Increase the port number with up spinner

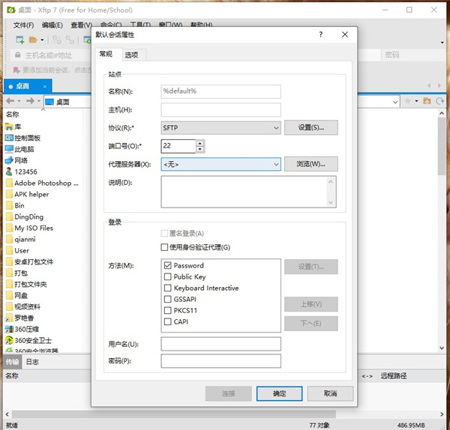pos(200,143)
